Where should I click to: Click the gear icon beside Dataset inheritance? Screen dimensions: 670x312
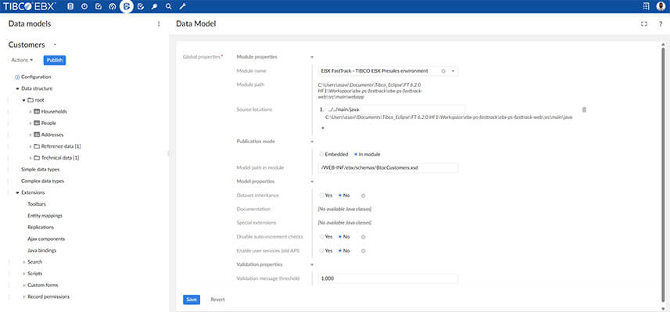(364, 195)
